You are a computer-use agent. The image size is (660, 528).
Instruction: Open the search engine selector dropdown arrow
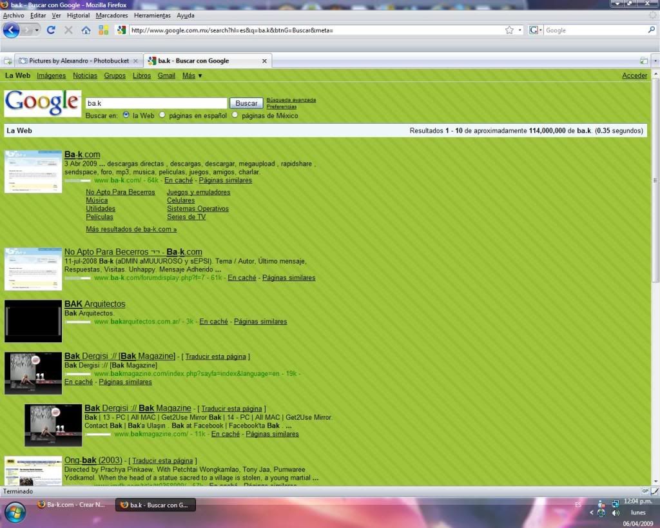coord(541,30)
